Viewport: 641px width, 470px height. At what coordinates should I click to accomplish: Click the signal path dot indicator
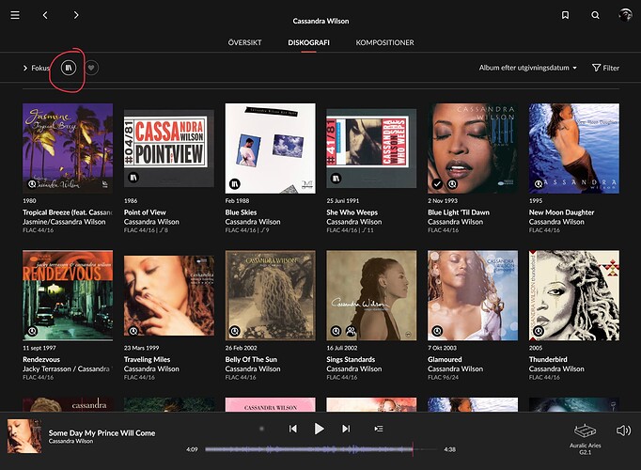261,429
